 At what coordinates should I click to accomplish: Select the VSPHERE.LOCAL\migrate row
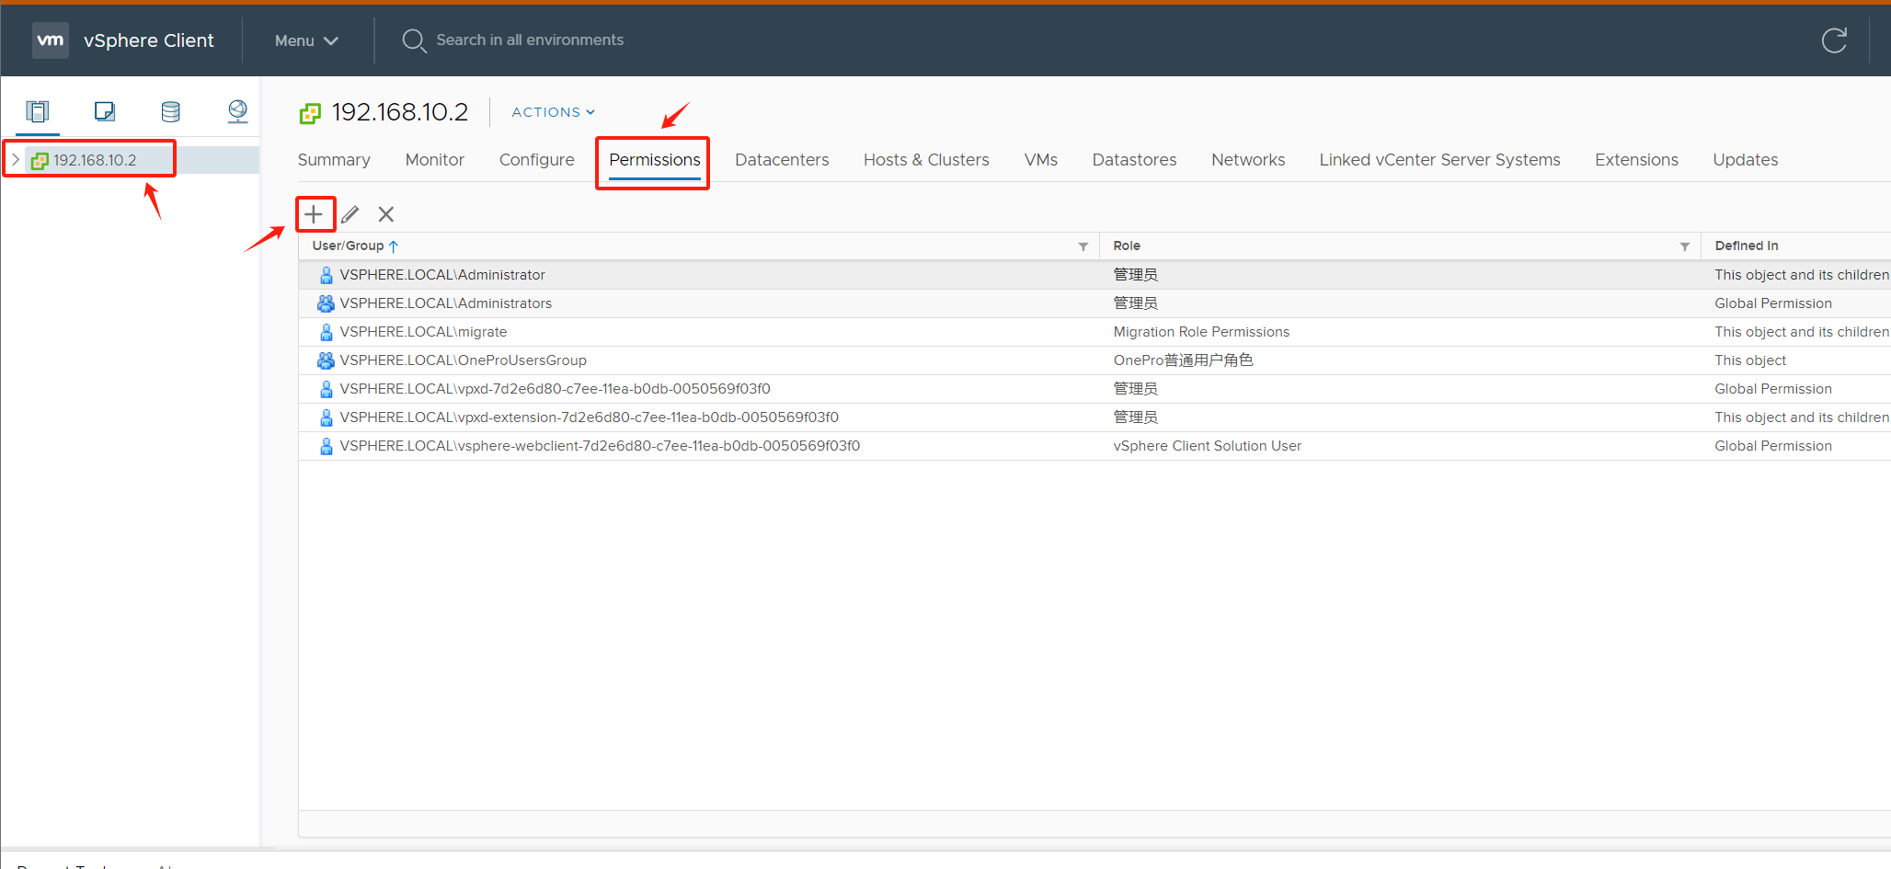click(1094, 332)
